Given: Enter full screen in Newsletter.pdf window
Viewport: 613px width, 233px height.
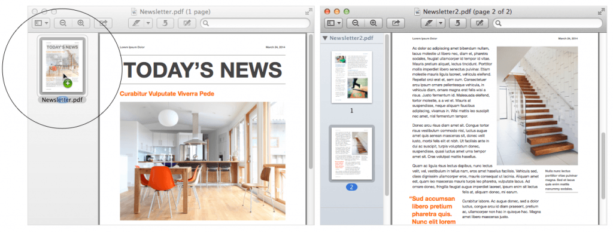Looking at the screenshot, I should coord(308,12).
